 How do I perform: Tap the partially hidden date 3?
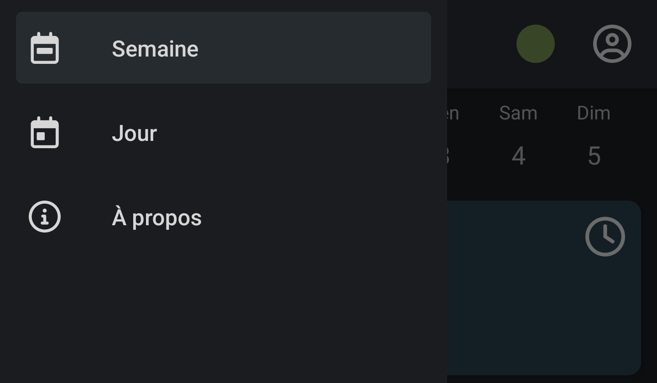click(x=449, y=156)
